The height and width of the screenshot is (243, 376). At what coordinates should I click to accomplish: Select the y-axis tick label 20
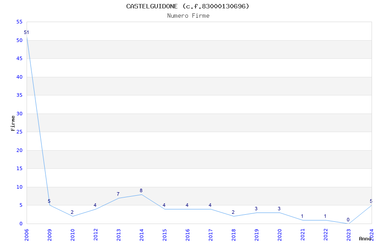click(x=19, y=150)
